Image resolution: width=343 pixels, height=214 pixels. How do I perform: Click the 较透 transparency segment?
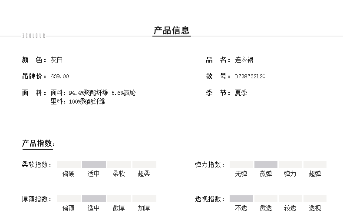click(290, 199)
